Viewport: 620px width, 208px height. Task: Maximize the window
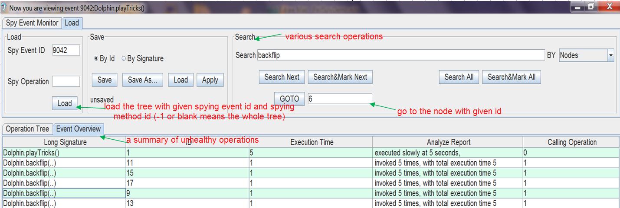coord(591,6)
